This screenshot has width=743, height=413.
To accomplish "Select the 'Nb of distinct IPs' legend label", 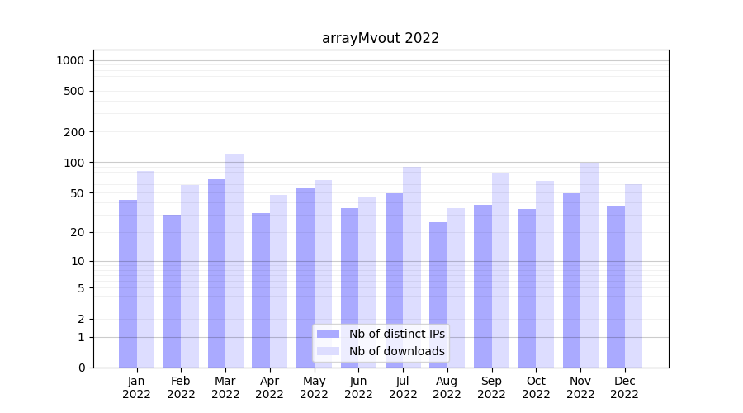I will [396, 334].
